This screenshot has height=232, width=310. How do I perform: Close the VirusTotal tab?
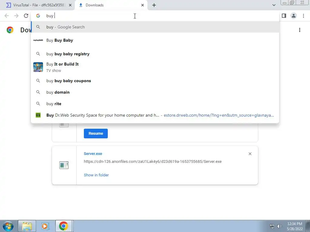pos(70,5)
